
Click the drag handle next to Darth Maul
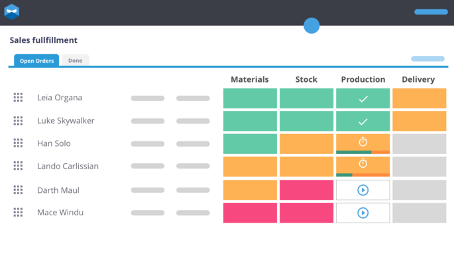[x=18, y=190]
